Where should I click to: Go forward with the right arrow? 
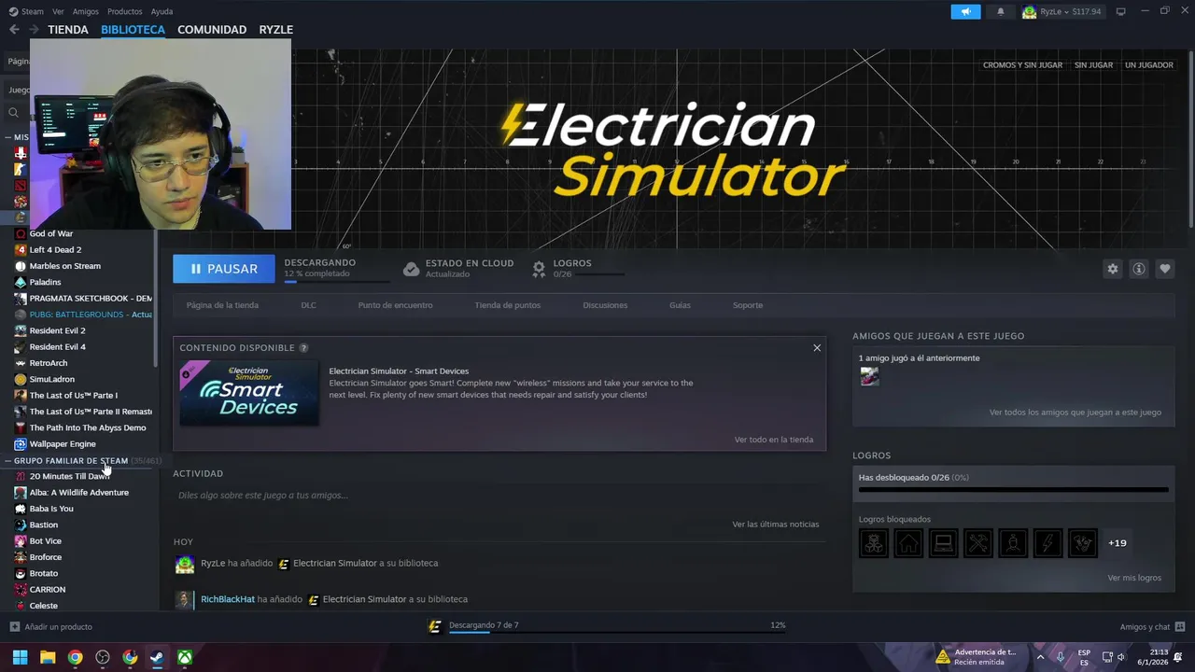point(34,30)
